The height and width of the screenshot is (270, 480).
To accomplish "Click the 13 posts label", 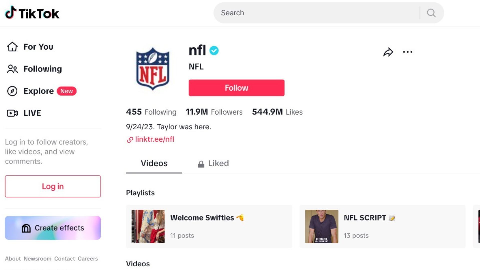I will tap(356, 236).
